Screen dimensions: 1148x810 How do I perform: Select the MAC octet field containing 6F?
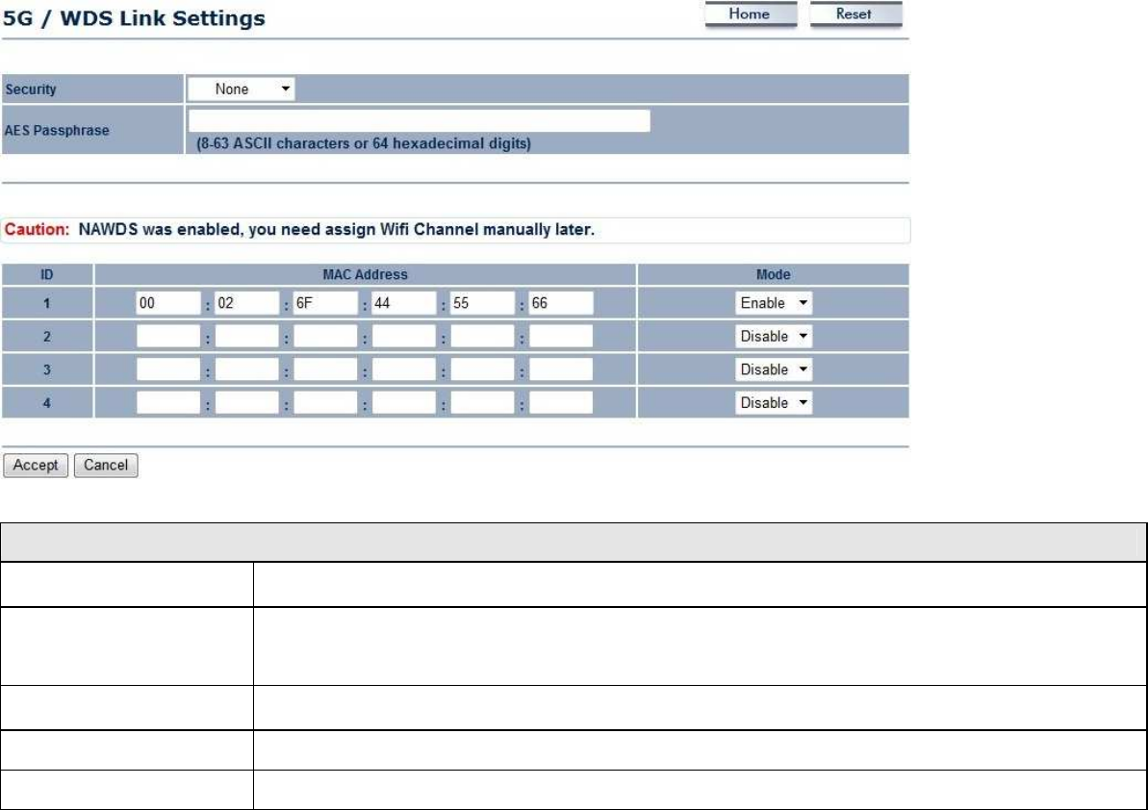click(x=325, y=303)
